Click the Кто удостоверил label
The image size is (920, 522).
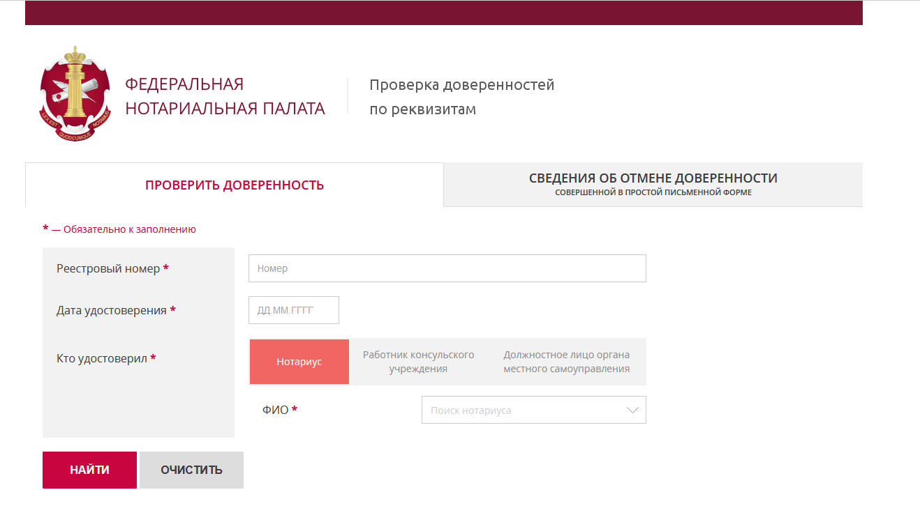(102, 358)
